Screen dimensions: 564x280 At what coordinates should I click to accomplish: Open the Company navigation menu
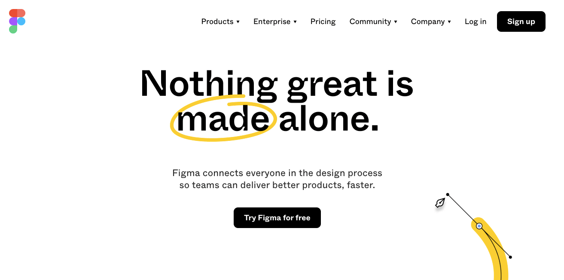(x=428, y=21)
